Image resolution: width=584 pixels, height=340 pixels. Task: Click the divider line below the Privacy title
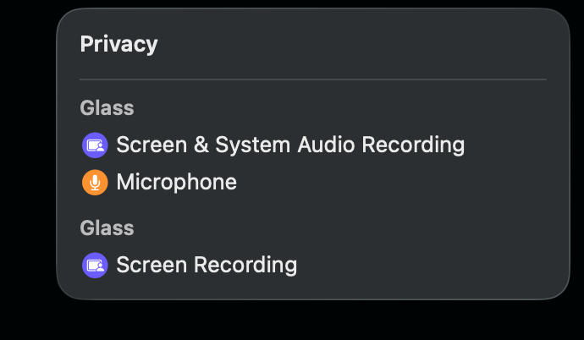coord(313,80)
